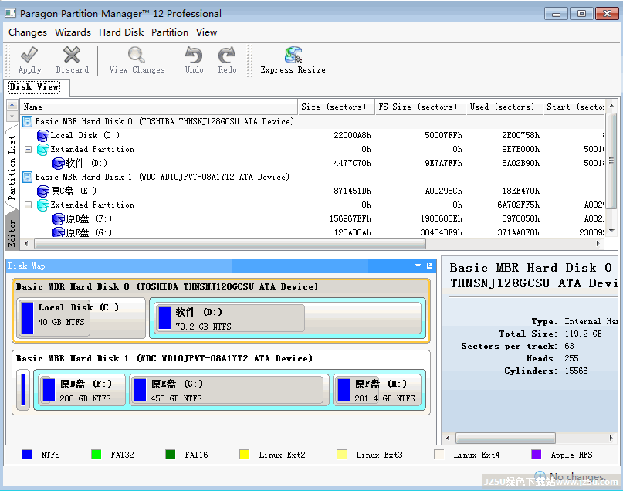
Task: Click 原C盘 (E:) partition icon in list
Action: [x=43, y=191]
